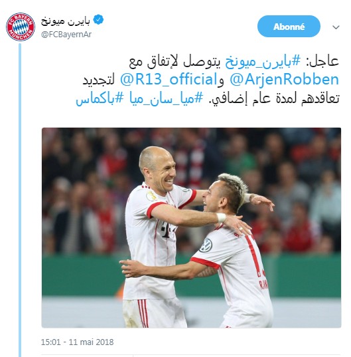
Task: Click the T-Mobile sponsor logo on jersey
Action: (x=167, y=229)
